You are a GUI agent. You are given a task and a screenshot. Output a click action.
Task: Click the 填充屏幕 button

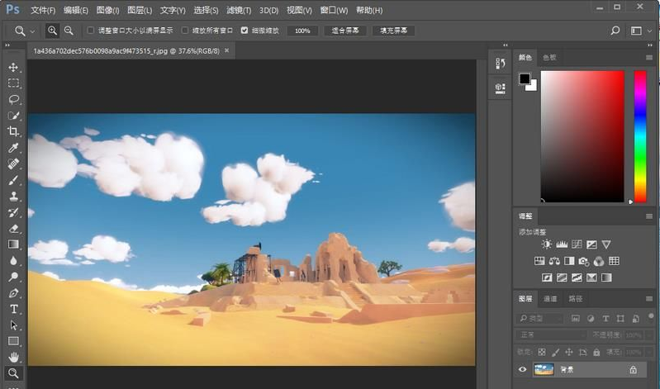[x=393, y=31]
